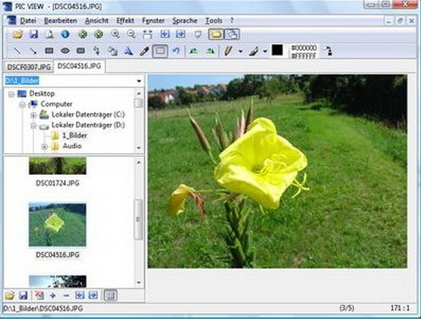Select the sharp-cornered Rectangle drawing tool
Viewport: 421px width, 319px height.
49,51
